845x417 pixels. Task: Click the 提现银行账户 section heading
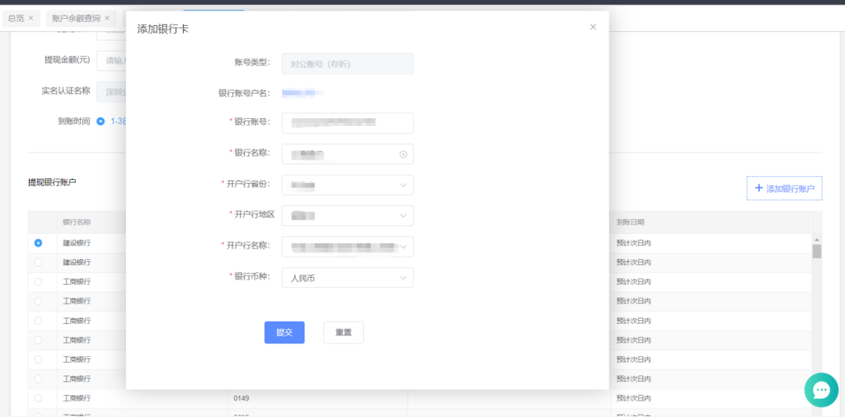coord(52,182)
